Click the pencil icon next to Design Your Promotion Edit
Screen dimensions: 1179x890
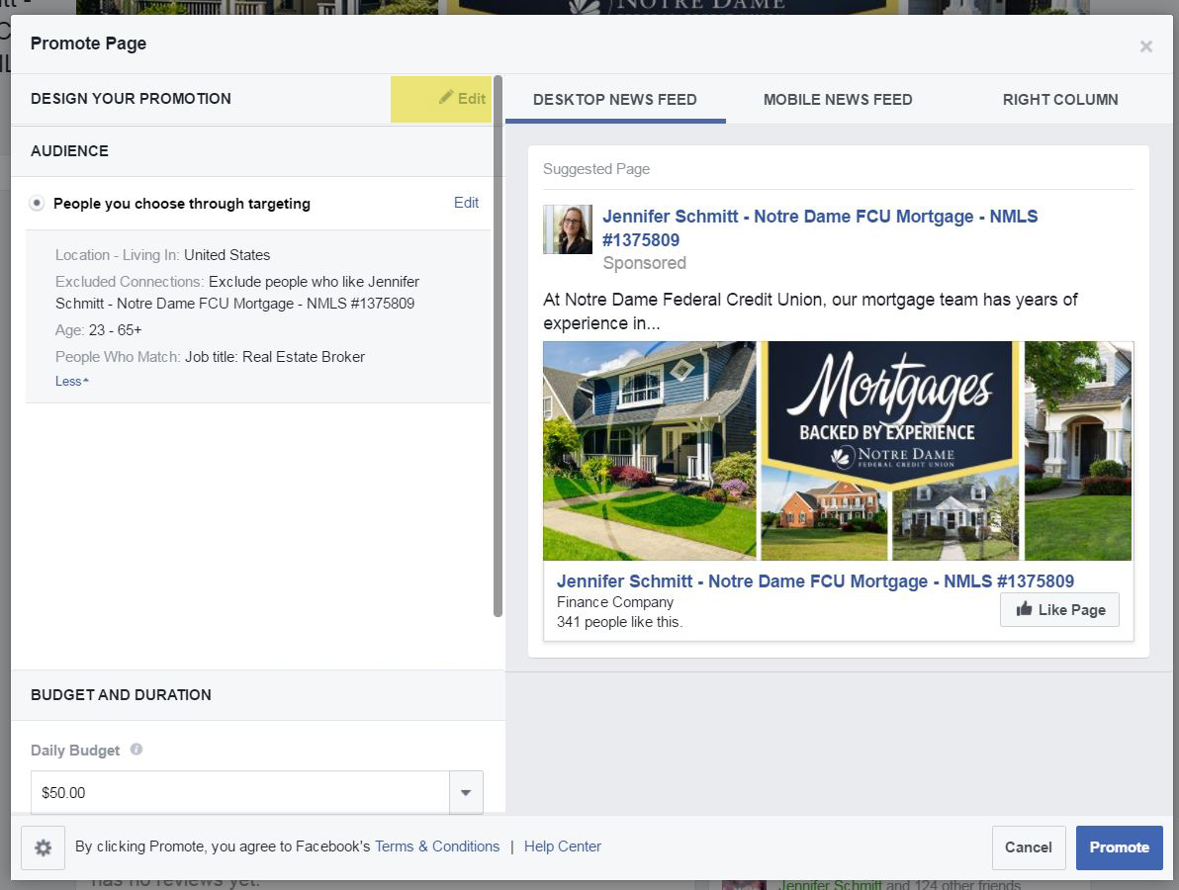tap(446, 97)
